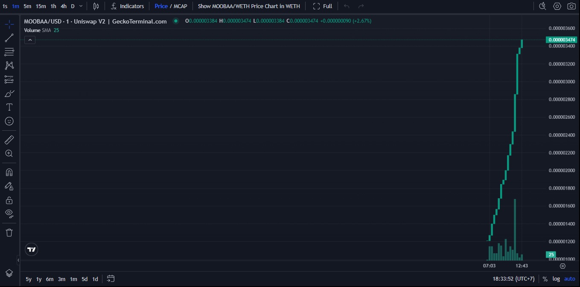
Task: Lock all drawing tools
Action: 9,200
